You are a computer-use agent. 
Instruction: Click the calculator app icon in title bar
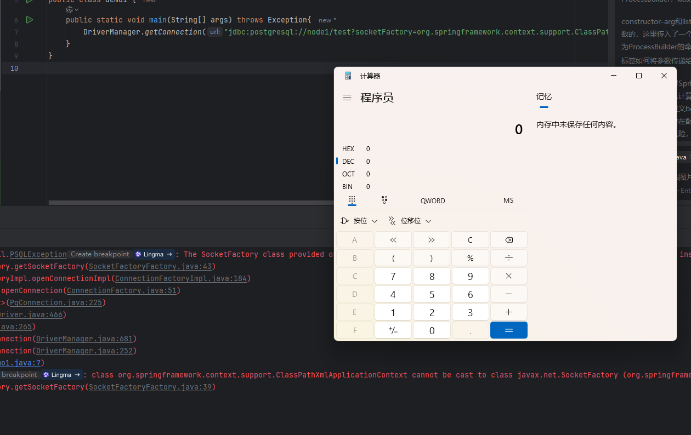coord(348,76)
